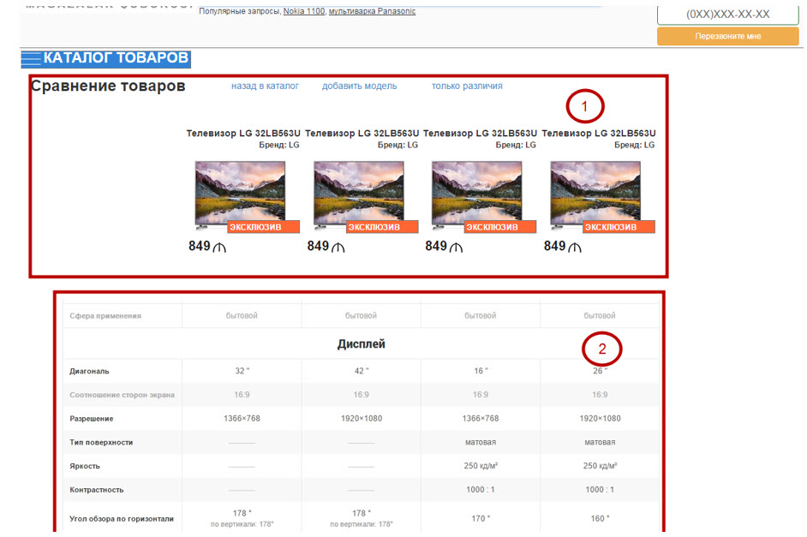The width and height of the screenshot is (807, 537).
Task: Open the КАТАЛОГ ТОВАРОВ menu
Action: 115,59
